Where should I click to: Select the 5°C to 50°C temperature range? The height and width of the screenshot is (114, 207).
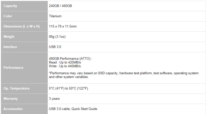pos(68,88)
